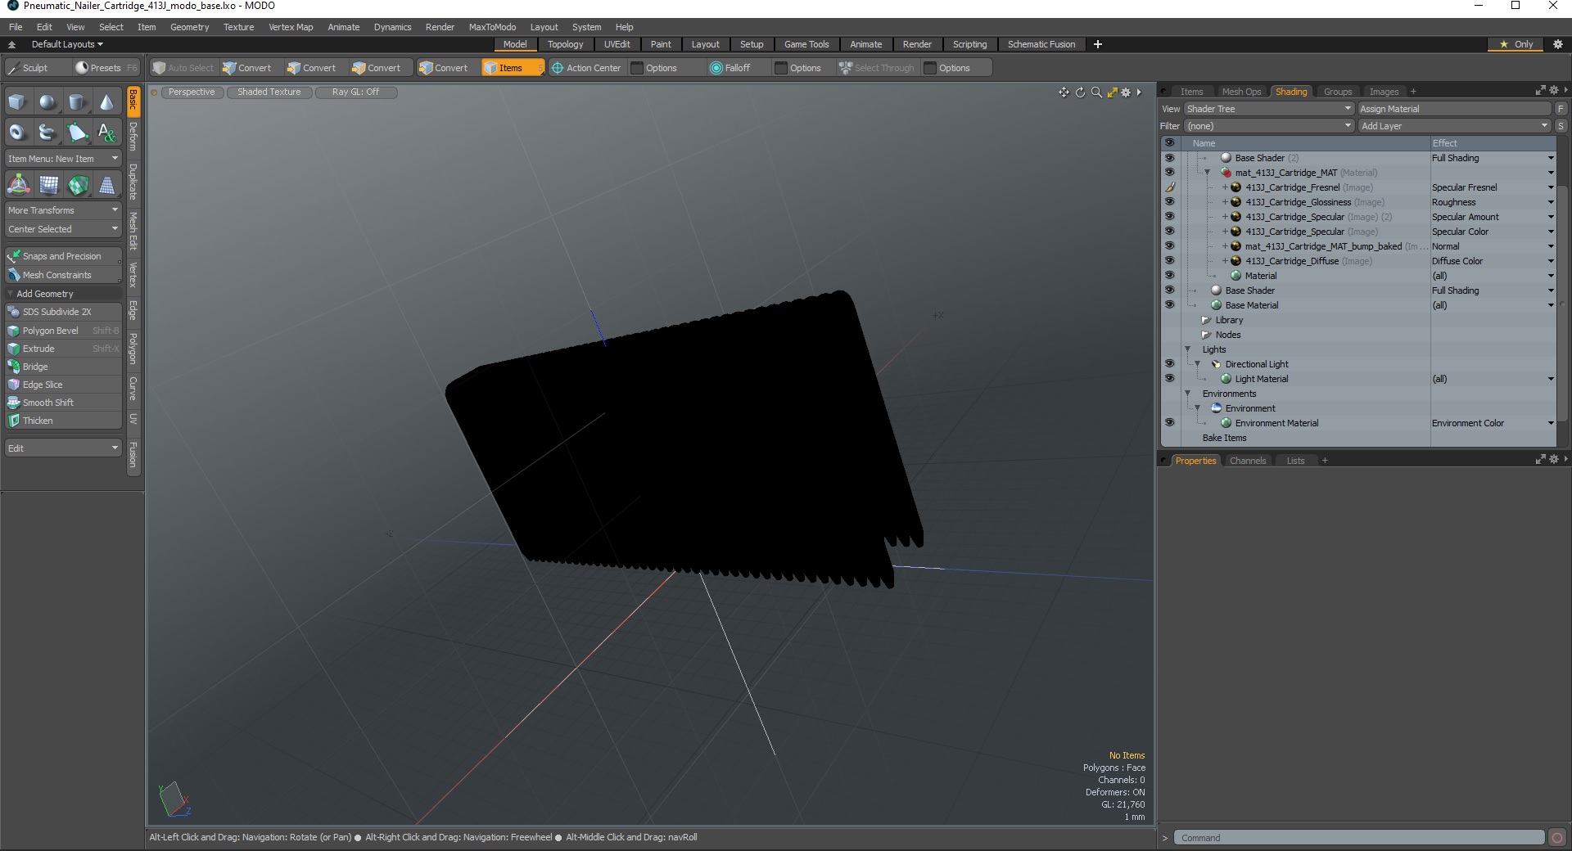The height and width of the screenshot is (851, 1572).
Task: Click the Assign Material button
Action: 1455,109
